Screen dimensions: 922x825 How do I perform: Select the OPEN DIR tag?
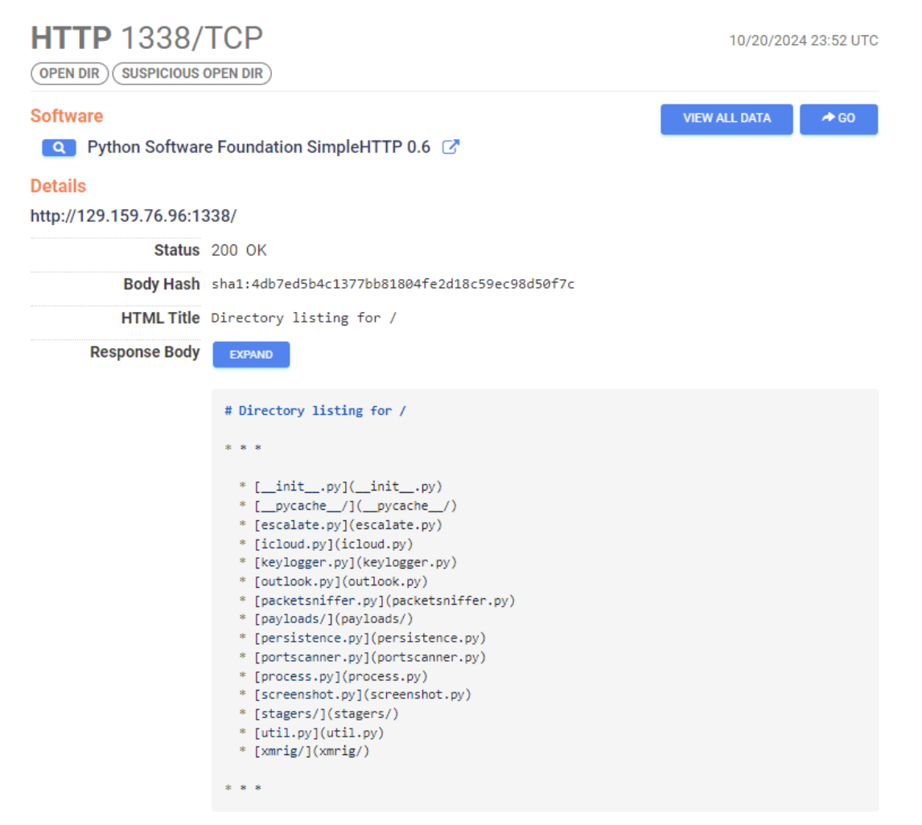click(x=68, y=73)
